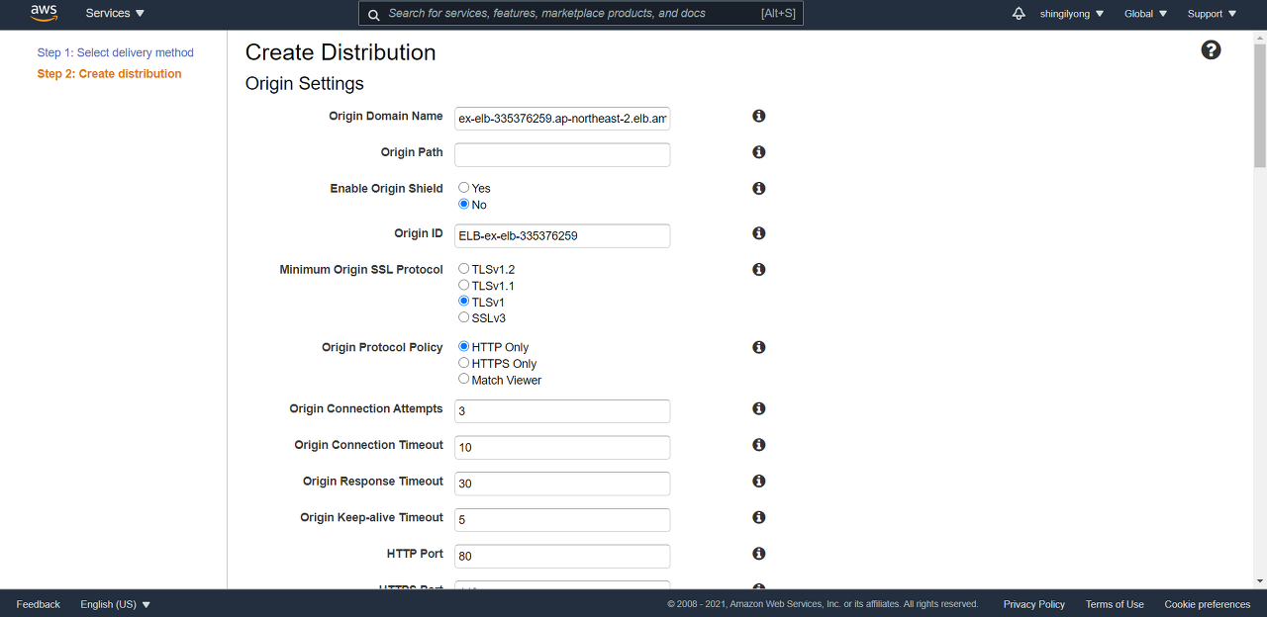The width and height of the screenshot is (1267, 617).
Task: Show info for Minimum Origin SSL Protocol
Action: click(x=759, y=269)
